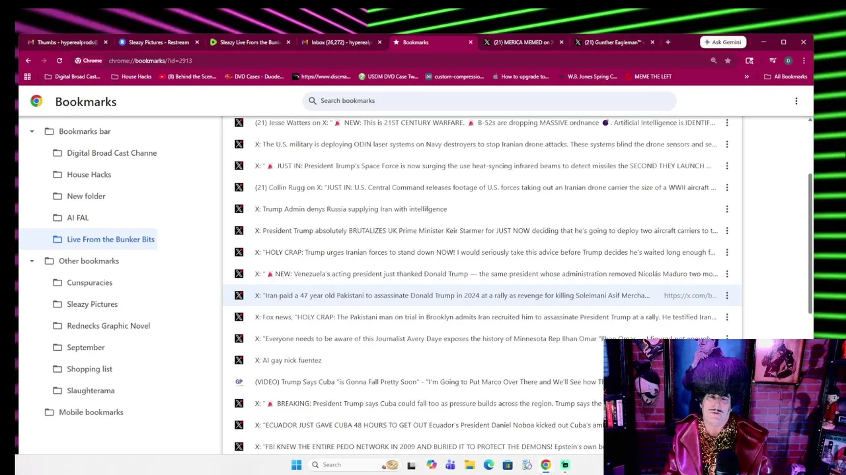Screen dimensions: 846x475
Task: Open File Explorer from the taskbar
Action: click(469, 464)
